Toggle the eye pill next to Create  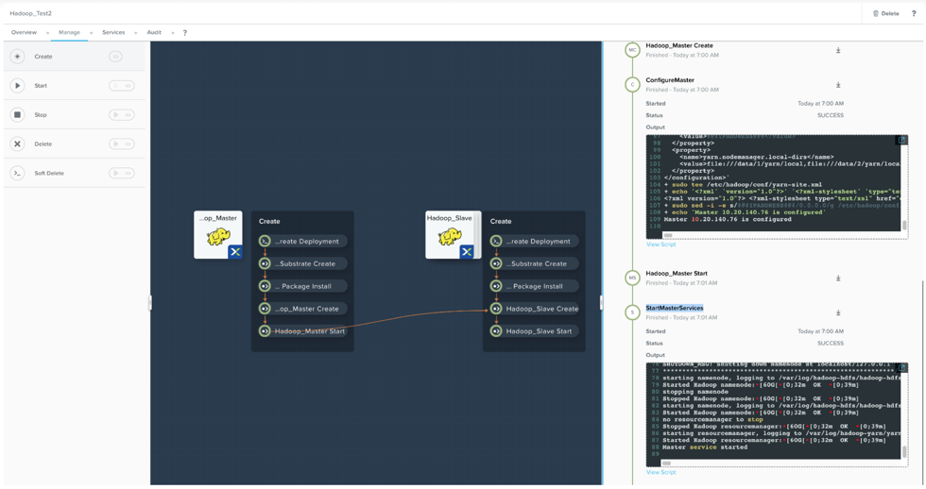[x=115, y=57]
